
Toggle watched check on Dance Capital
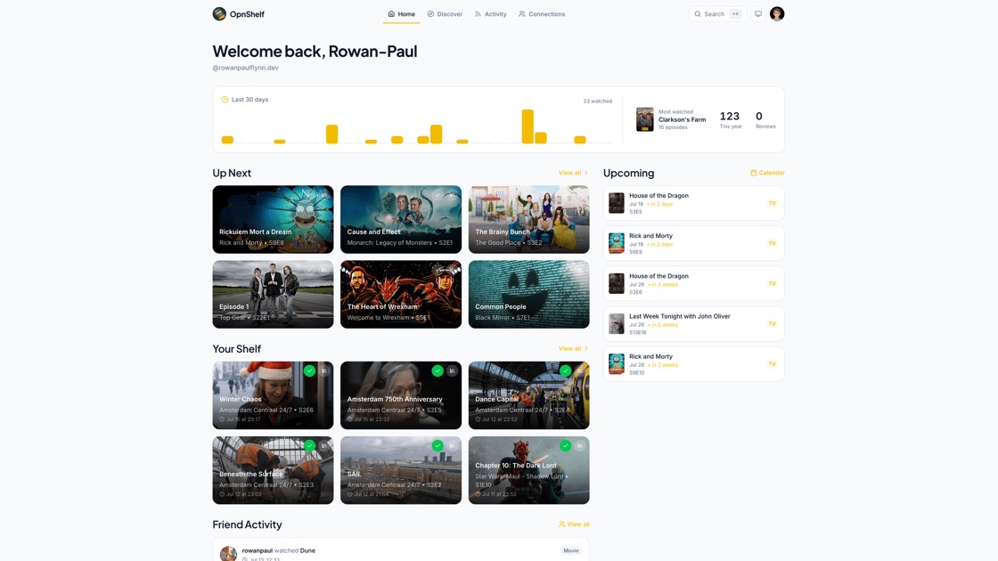coord(565,370)
